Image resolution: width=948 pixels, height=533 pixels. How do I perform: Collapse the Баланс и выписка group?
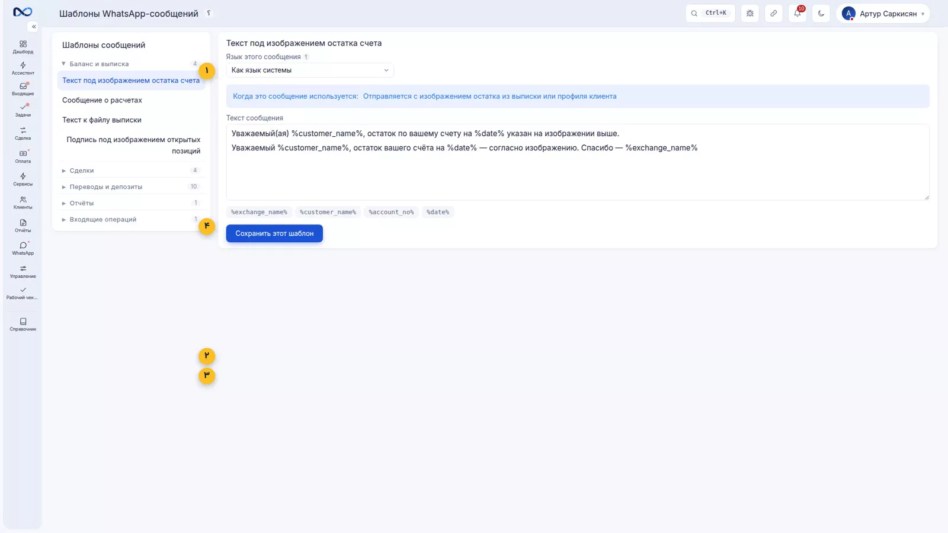[130, 63]
